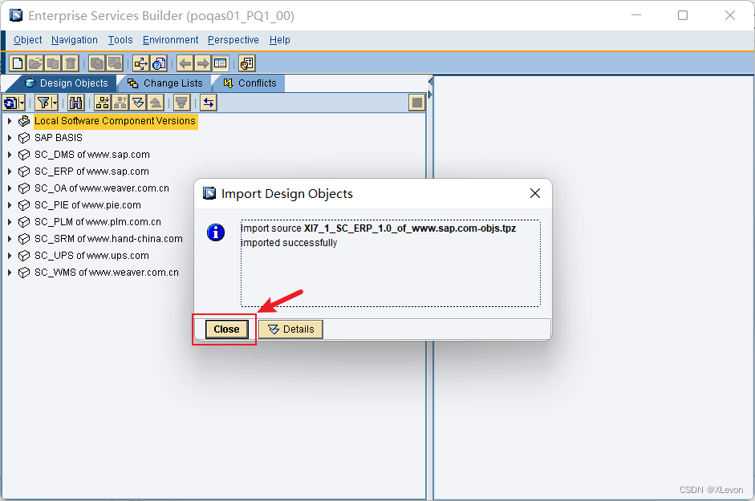Click the document with question mark toolbar icon

(x=158, y=63)
